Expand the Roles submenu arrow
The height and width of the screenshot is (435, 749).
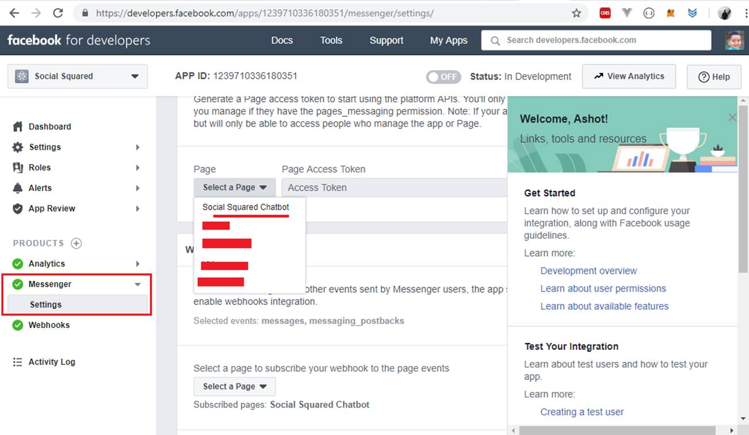(x=137, y=167)
